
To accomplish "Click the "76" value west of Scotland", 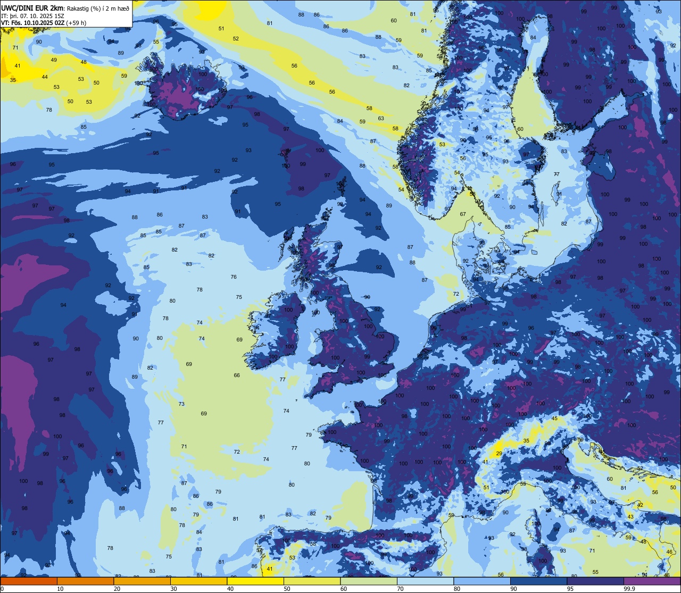I will click(234, 277).
